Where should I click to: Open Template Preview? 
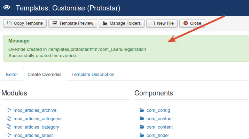(x=73, y=23)
